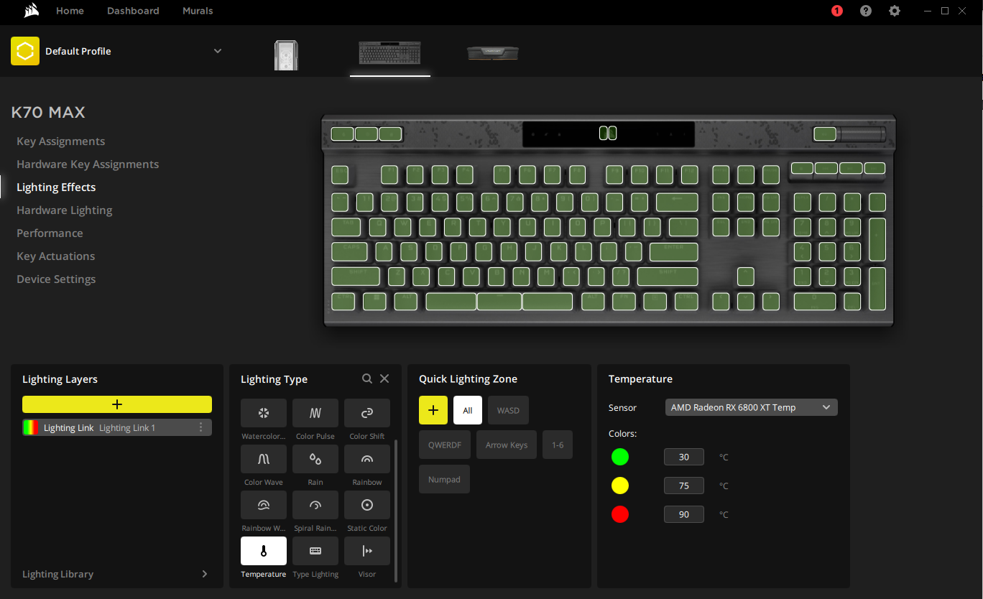Screen dimensions: 983x599
Task: Select the K70 MAX keyboard device thumbnail
Action: tap(390, 53)
